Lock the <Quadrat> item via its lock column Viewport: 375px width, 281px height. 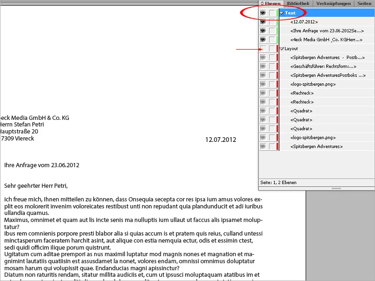tap(272, 111)
